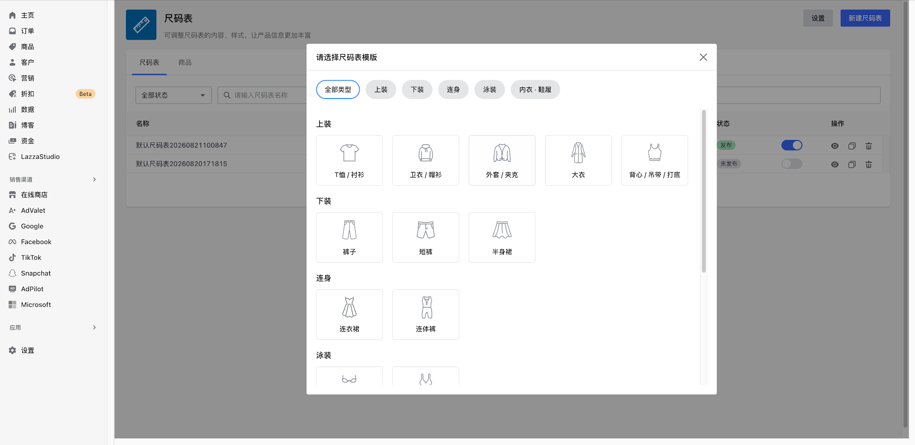
Task: Select the 卫衣 / 帽衫 template
Action: [x=426, y=161]
